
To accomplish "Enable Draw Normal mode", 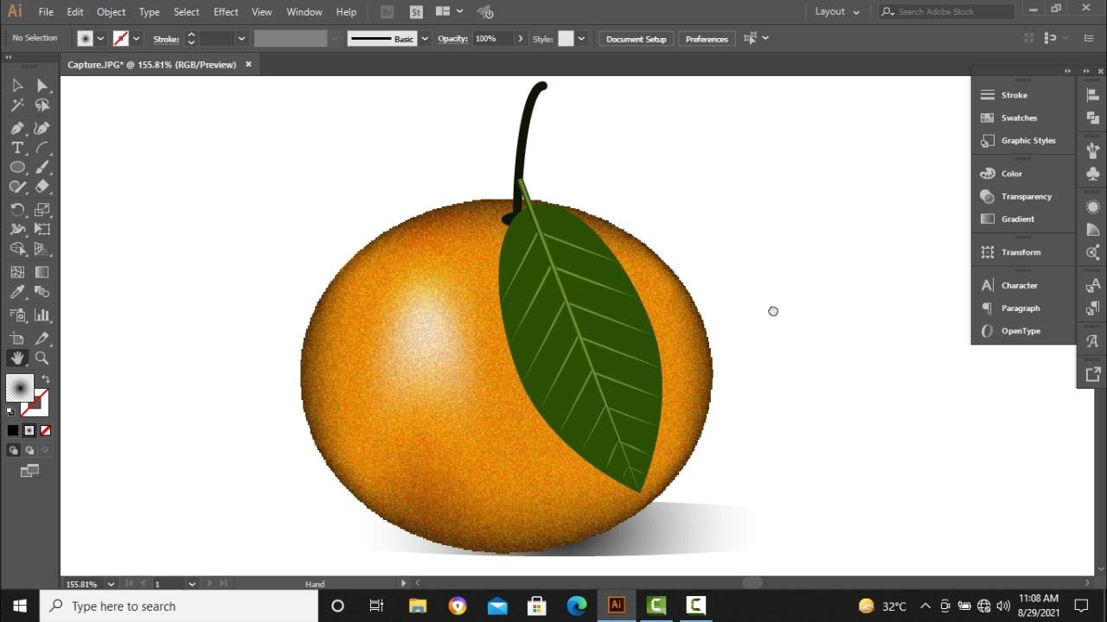I will [x=13, y=450].
